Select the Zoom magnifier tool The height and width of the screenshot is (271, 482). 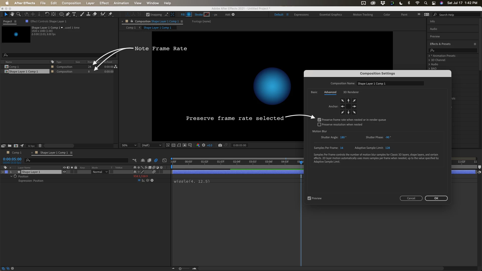pos(18,14)
